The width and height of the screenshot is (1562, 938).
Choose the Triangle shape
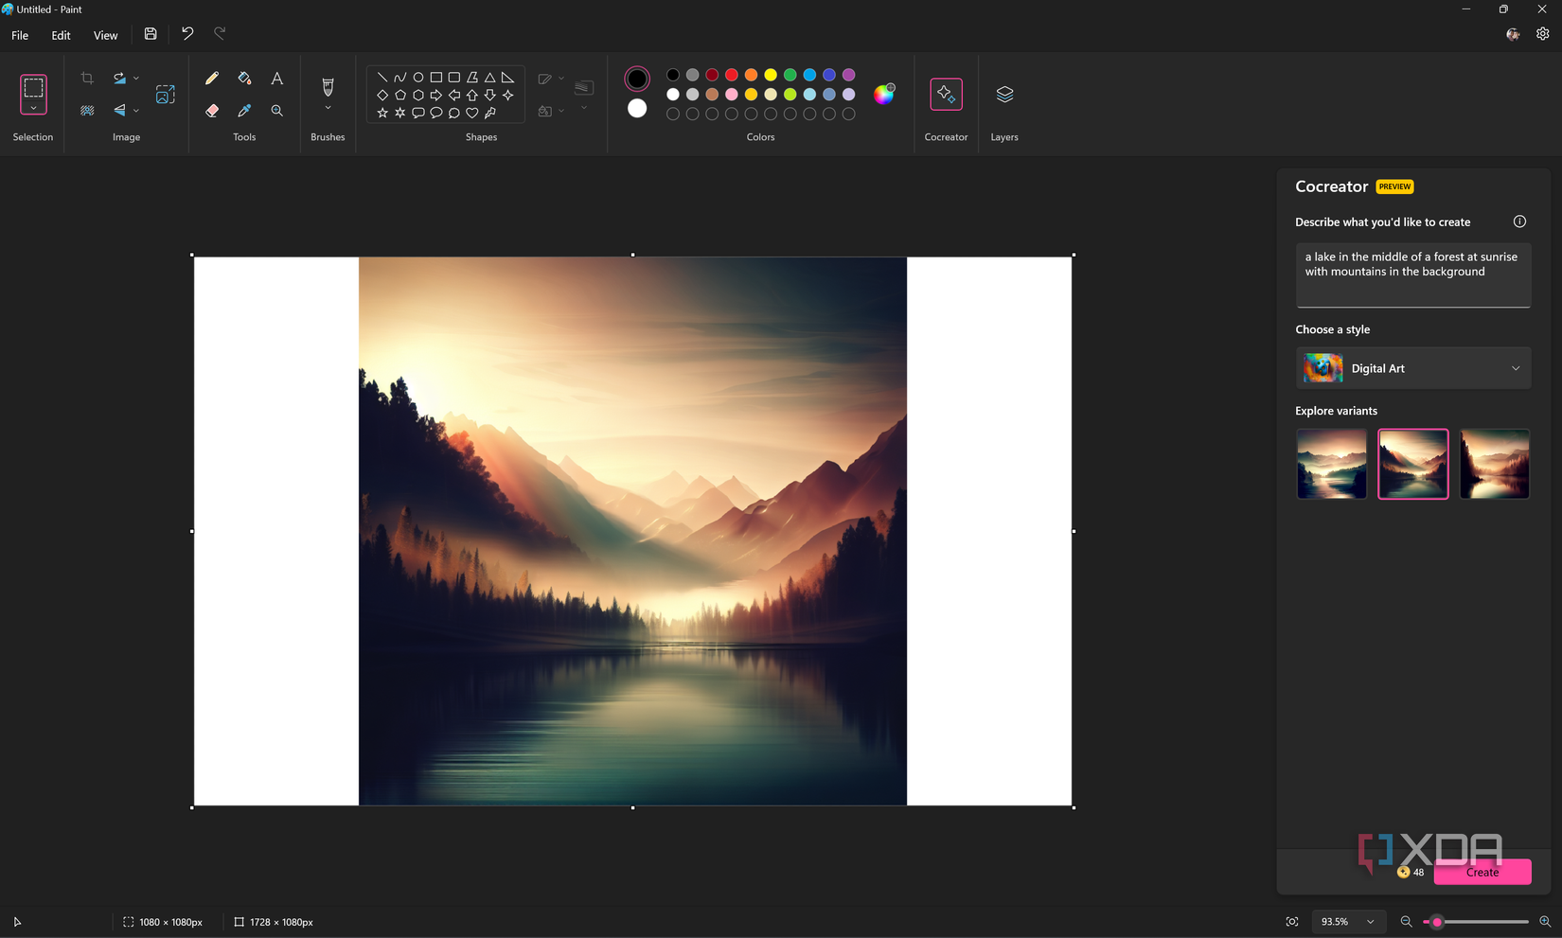pyautogui.click(x=490, y=78)
